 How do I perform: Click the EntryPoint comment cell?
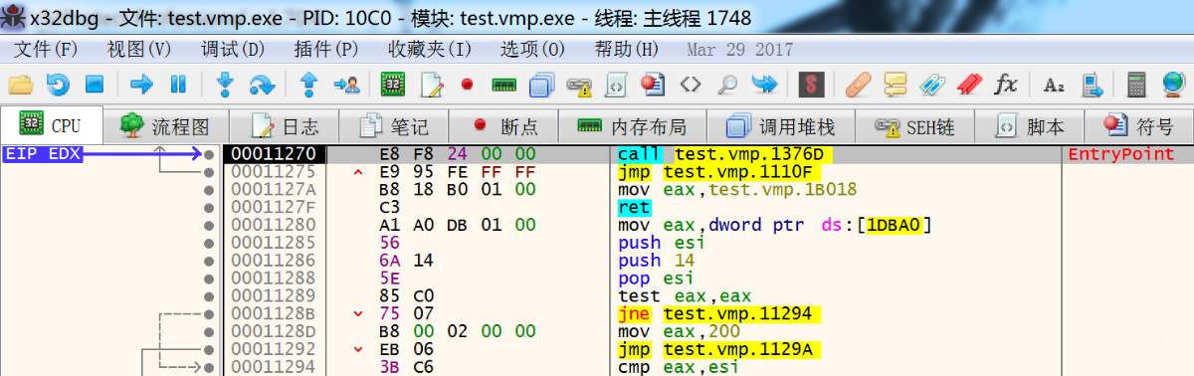[x=1121, y=155]
